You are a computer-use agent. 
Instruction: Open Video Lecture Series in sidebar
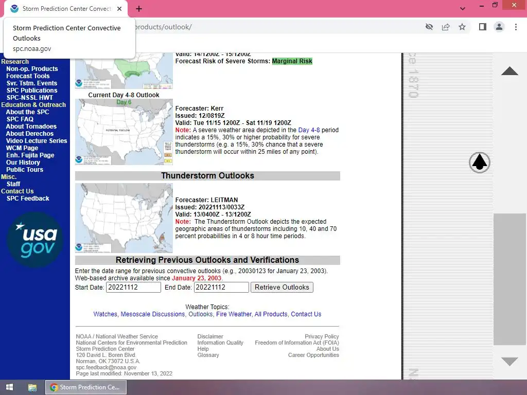click(37, 141)
